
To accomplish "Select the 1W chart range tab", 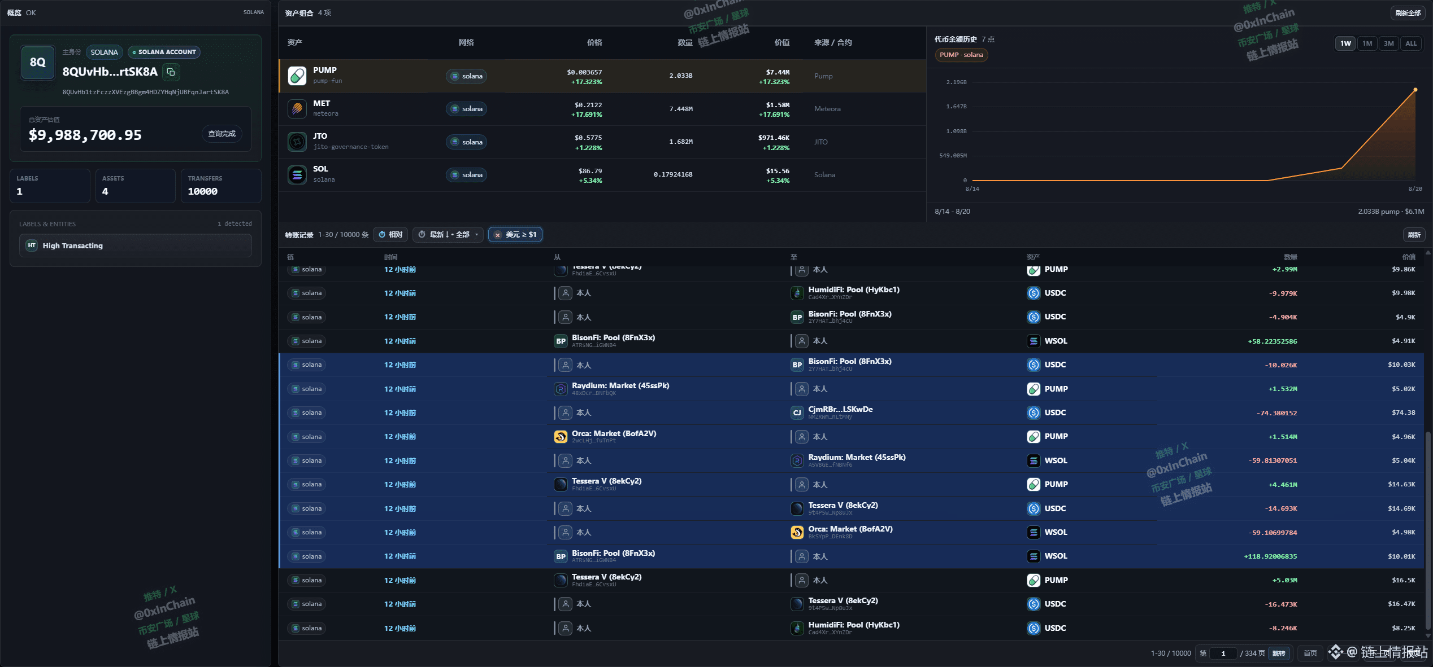I will click(x=1345, y=43).
